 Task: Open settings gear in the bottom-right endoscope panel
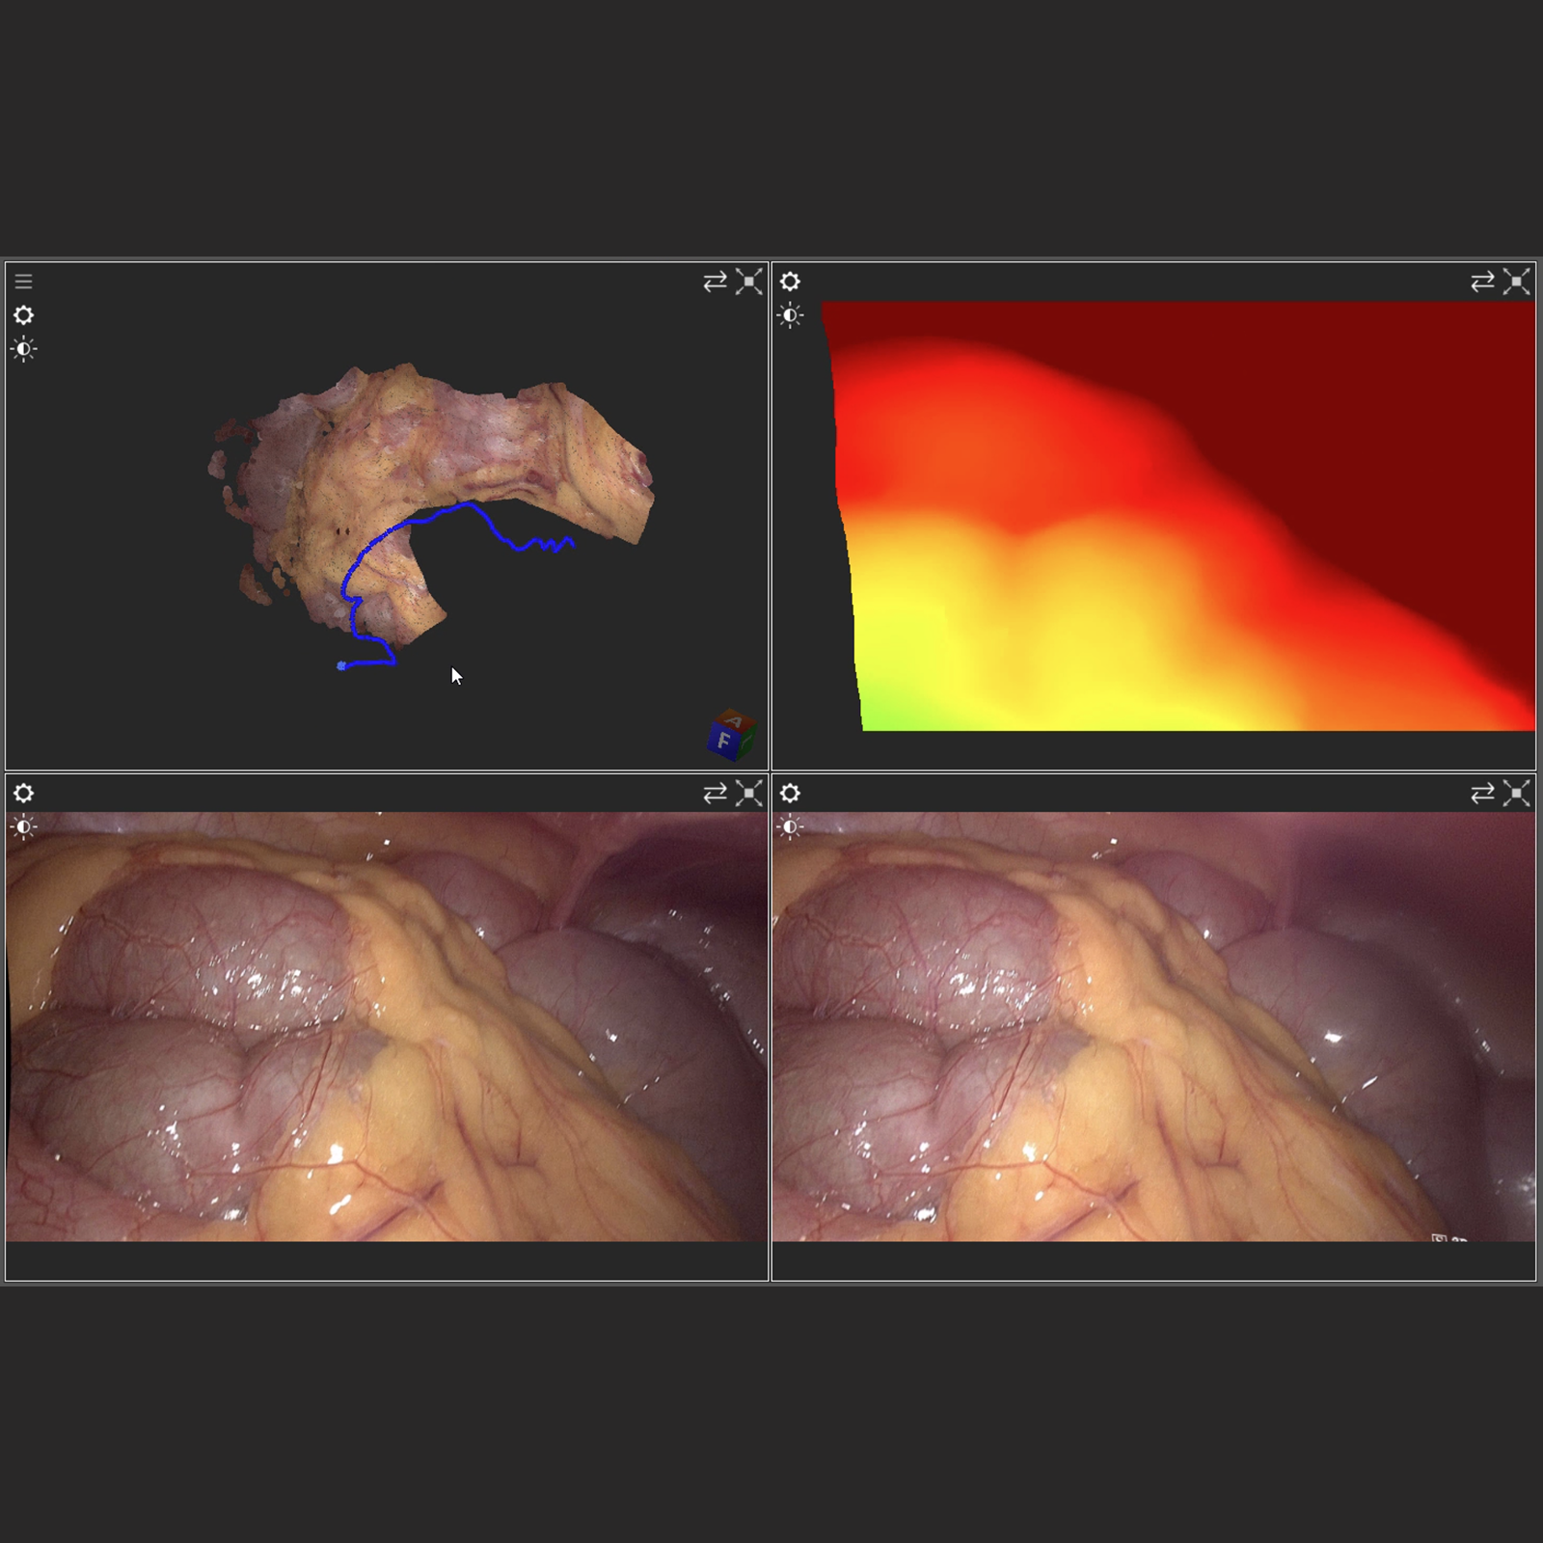790,793
